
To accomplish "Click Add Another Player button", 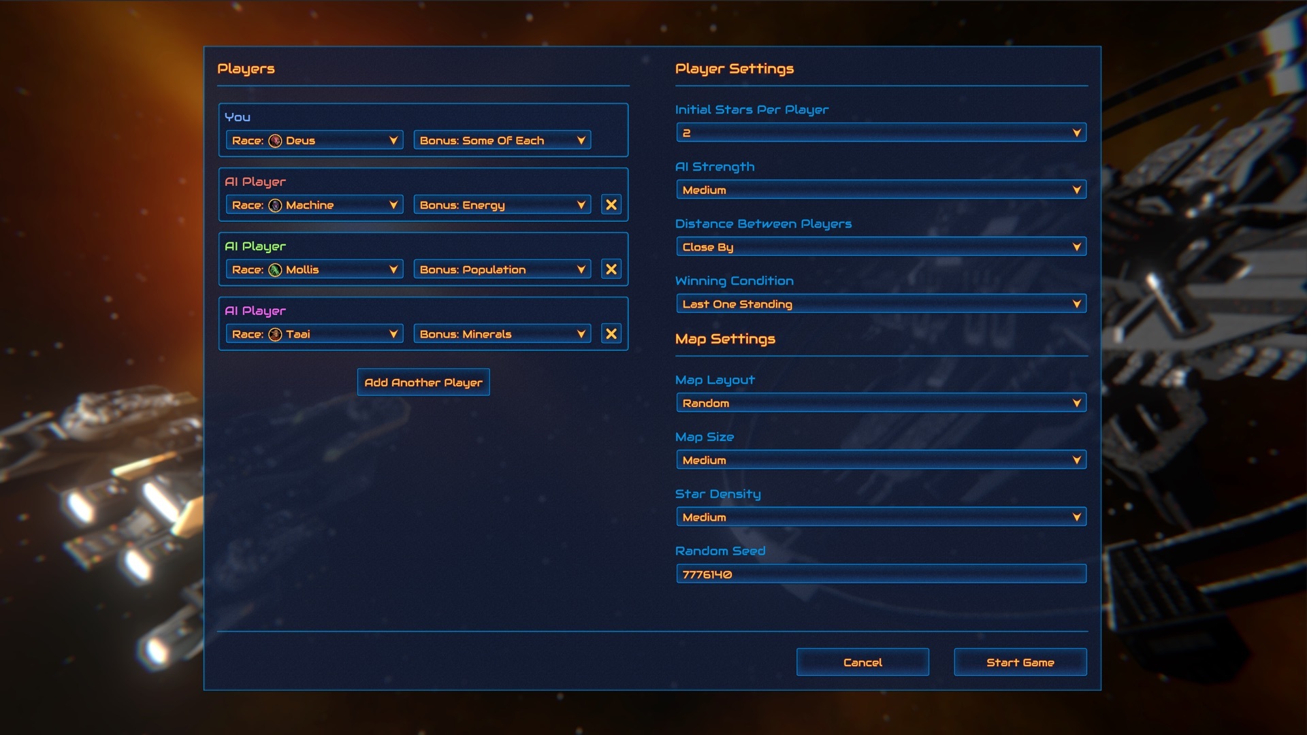I will [423, 382].
